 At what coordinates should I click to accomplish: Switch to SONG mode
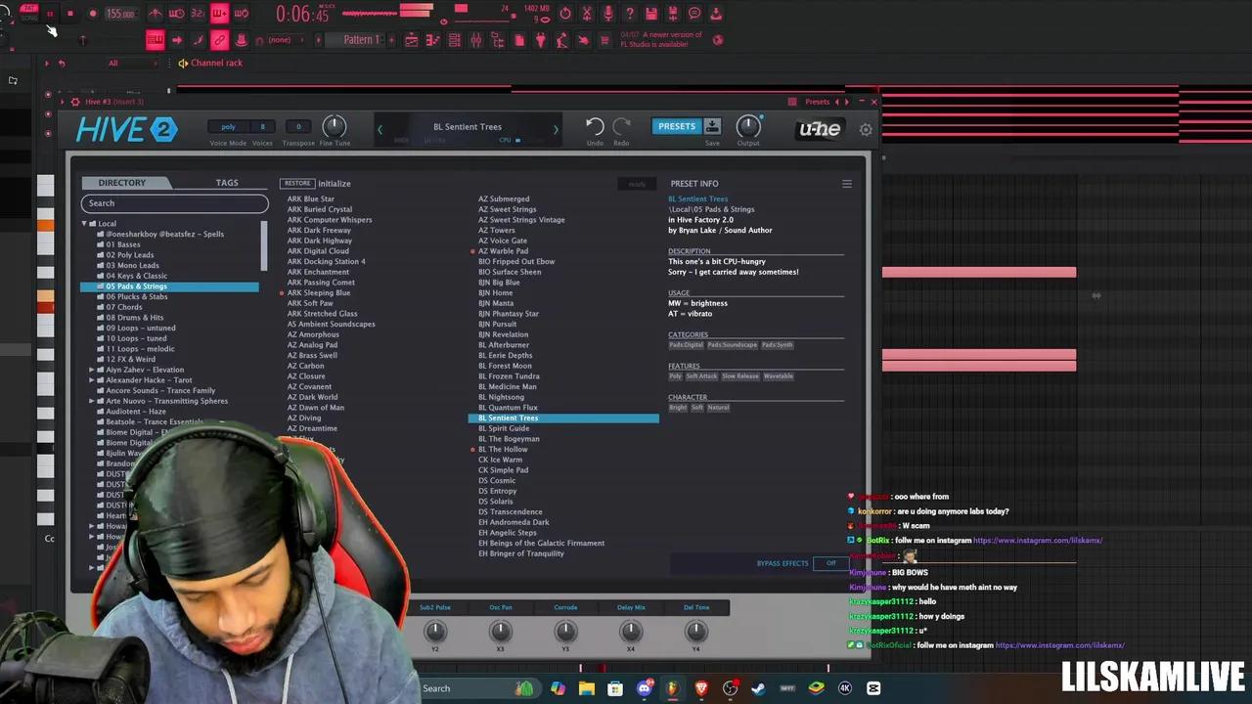point(28,18)
